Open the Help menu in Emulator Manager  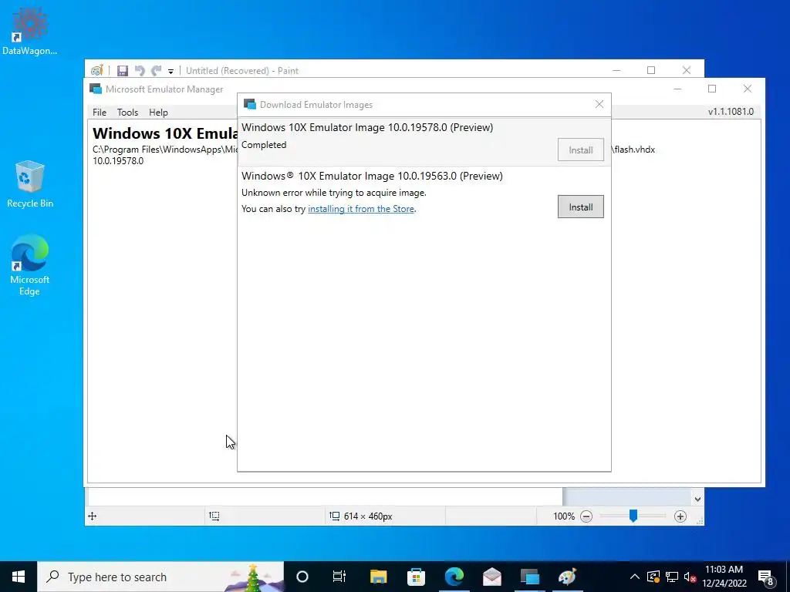(158, 113)
